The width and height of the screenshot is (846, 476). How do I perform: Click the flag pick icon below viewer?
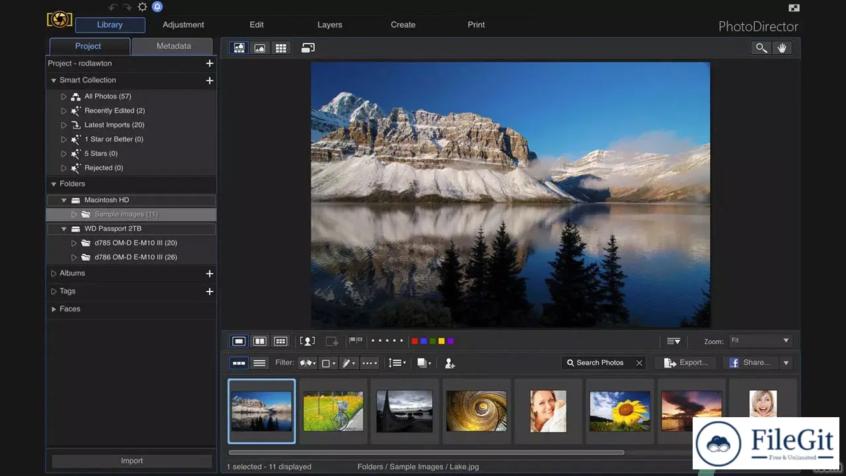(x=356, y=341)
